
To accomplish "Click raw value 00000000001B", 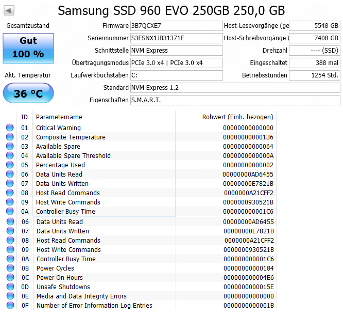I will [249, 305].
